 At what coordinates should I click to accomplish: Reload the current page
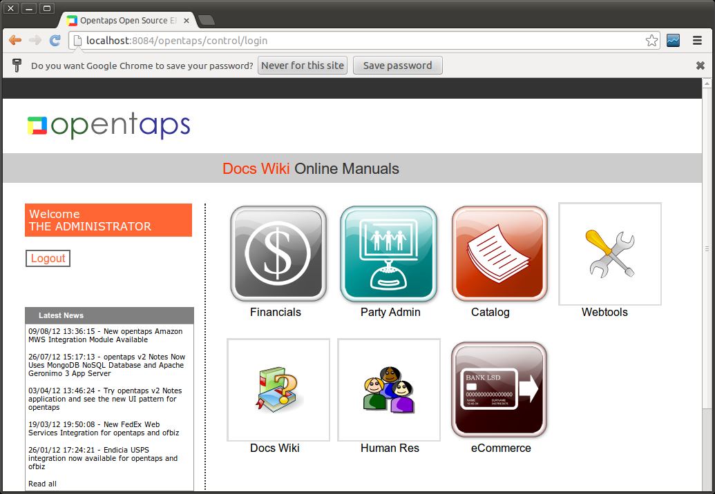tap(55, 40)
